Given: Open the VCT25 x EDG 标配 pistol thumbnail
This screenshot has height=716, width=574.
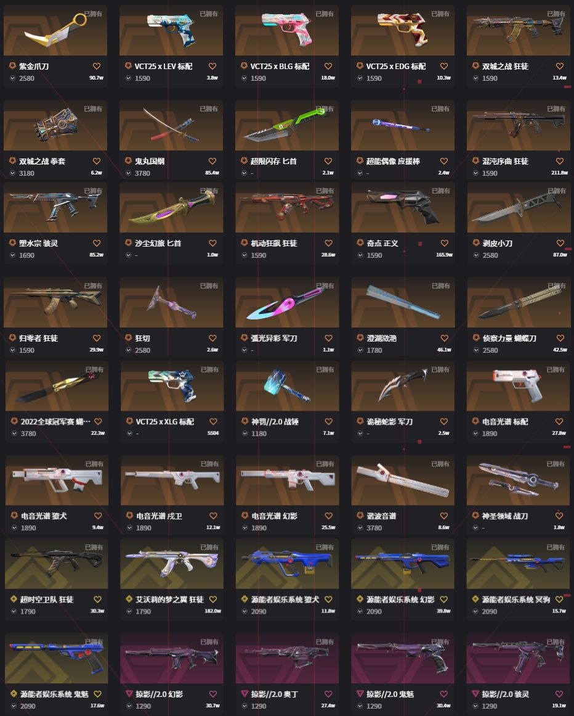Looking at the screenshot, I should 403,30.
